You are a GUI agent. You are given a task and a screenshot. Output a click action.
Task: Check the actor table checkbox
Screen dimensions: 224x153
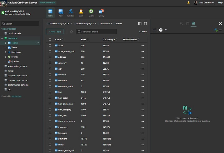click(50, 45)
